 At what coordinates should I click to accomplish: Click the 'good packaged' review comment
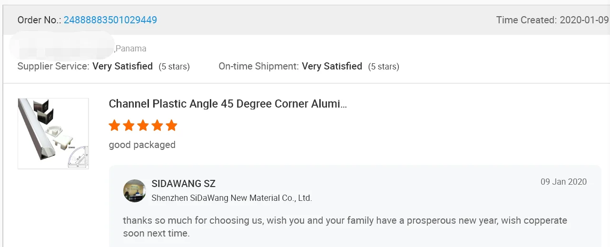[142, 145]
